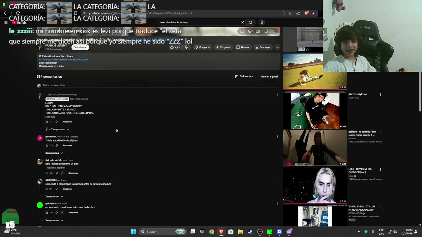The height and width of the screenshot is (237, 422).
Task: Open comment options for @el_gato_de_lolo
Action: pyautogui.click(x=277, y=160)
